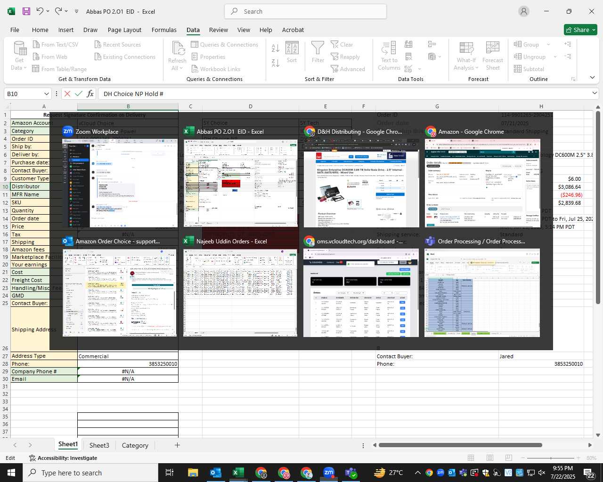The height and width of the screenshot is (482, 603).
Task: Click the From Web button
Action: pos(50,57)
